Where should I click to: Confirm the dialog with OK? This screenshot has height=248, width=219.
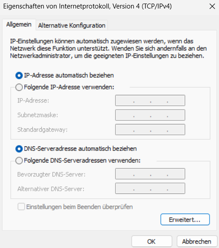tap(151, 241)
